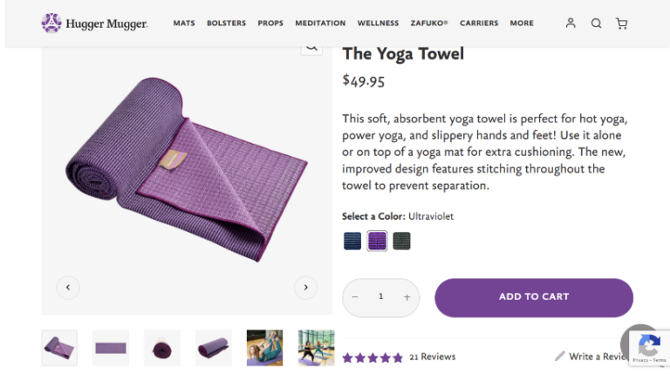Image resolution: width=670 pixels, height=374 pixels.
Task: Expand the Zafuko menu
Action: click(x=429, y=24)
